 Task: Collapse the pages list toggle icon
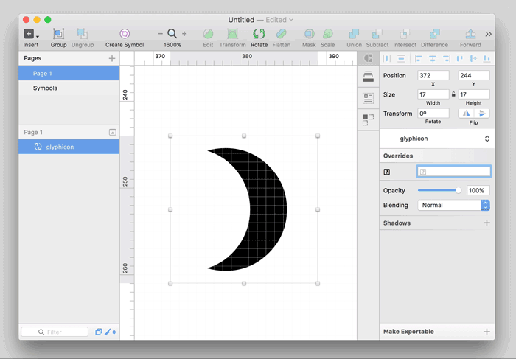click(x=113, y=132)
